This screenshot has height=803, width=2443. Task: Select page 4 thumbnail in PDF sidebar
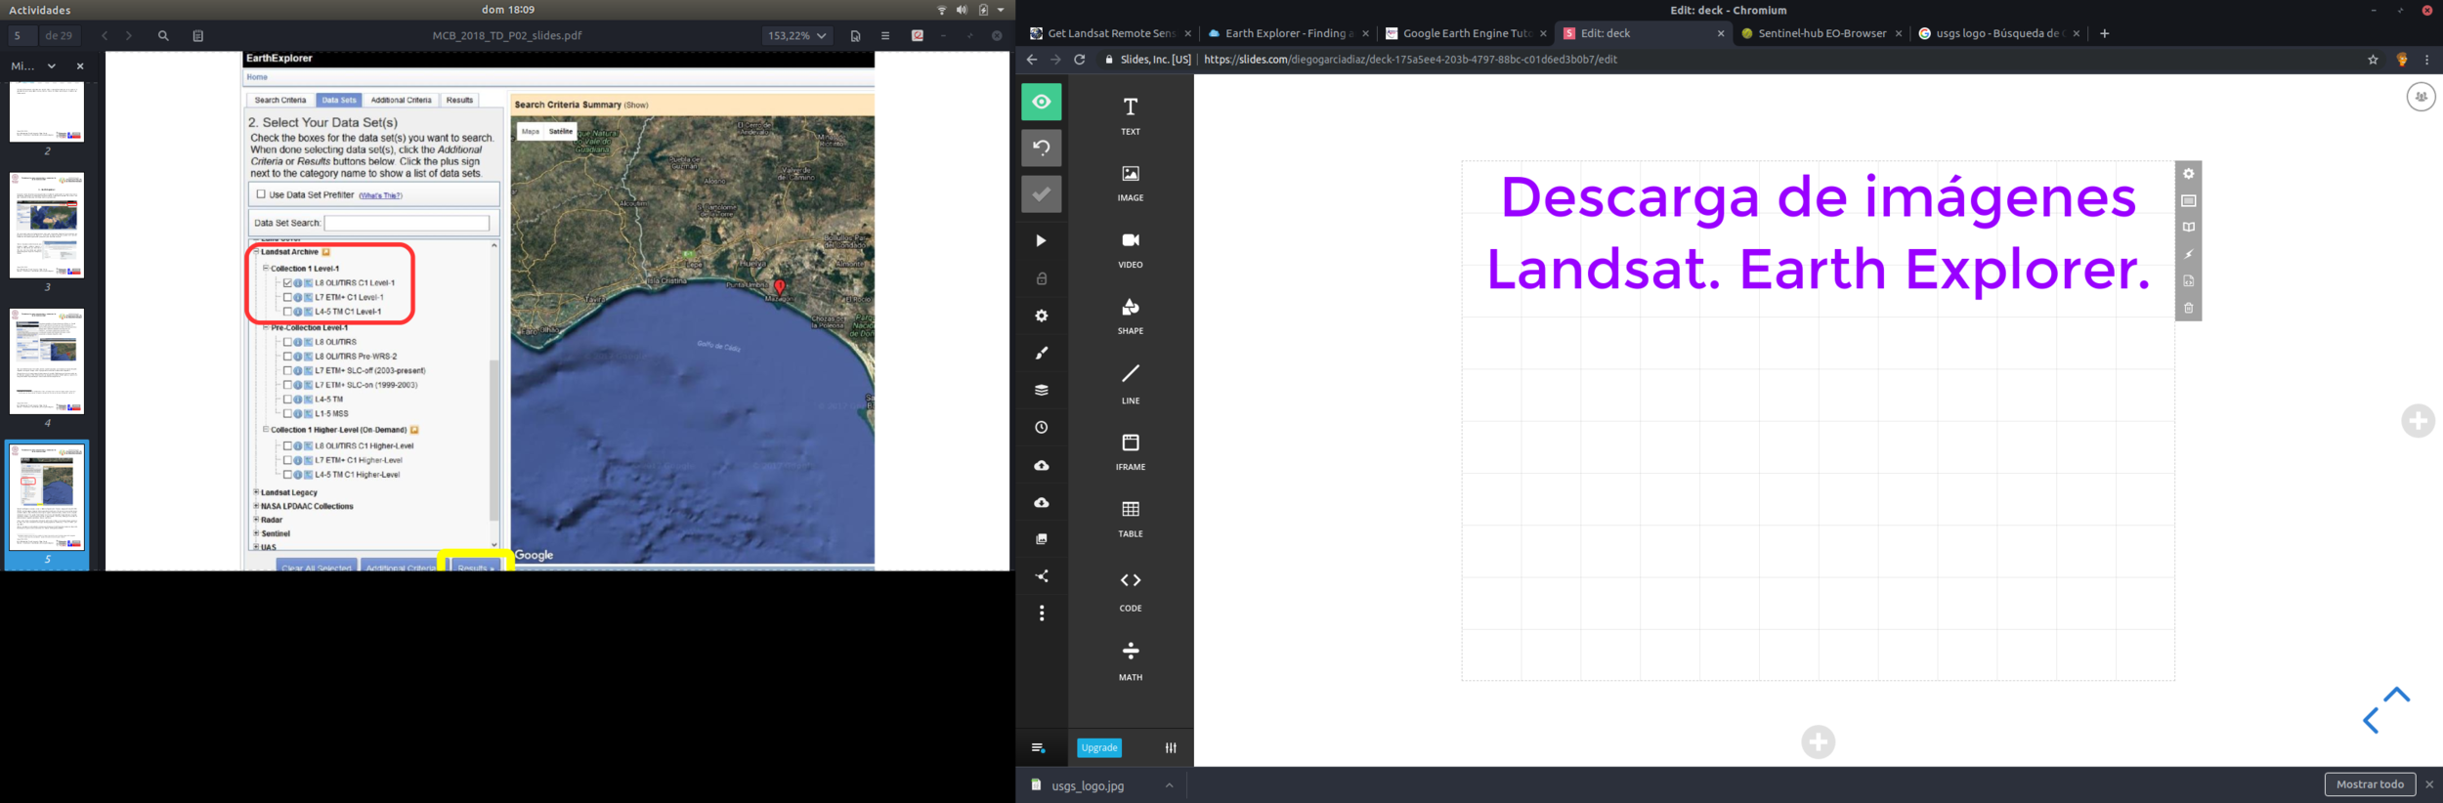click(47, 361)
